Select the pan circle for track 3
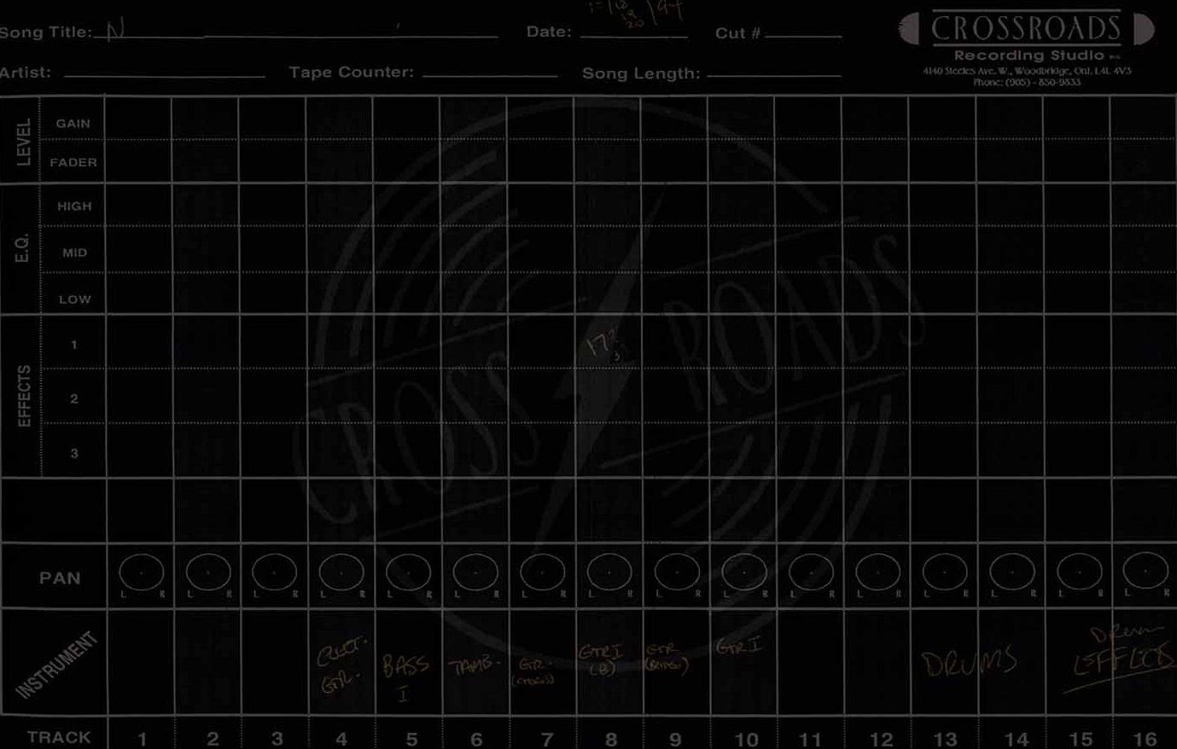This screenshot has width=1177, height=749. pos(275,572)
